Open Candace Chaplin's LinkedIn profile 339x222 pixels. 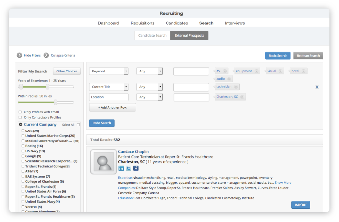coord(121,168)
